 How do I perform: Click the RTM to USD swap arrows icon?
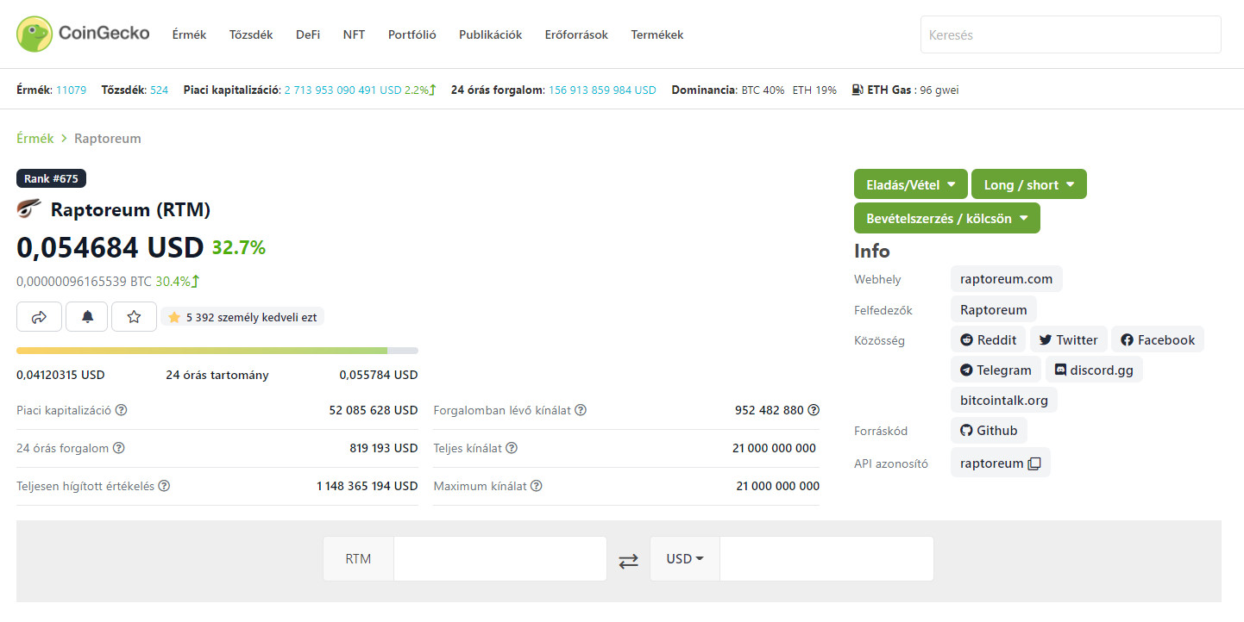click(x=629, y=560)
